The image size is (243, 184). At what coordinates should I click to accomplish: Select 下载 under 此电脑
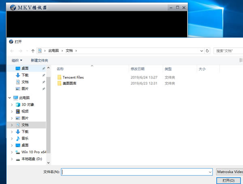[x=25, y=132]
